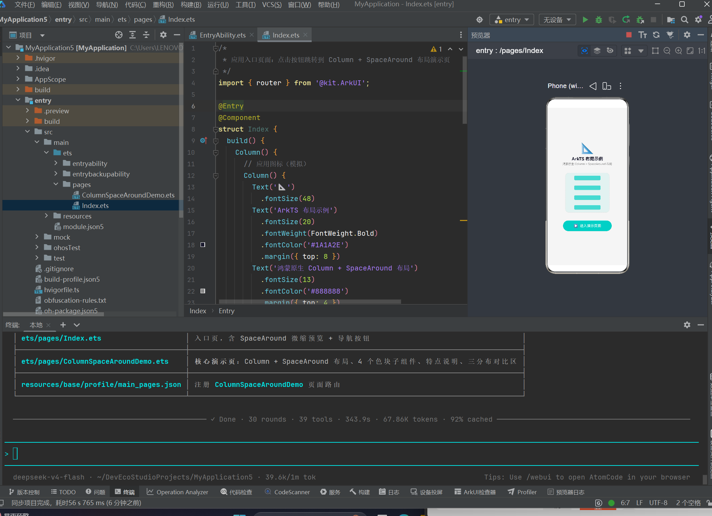Expand the AppScope folder

pos(18,79)
